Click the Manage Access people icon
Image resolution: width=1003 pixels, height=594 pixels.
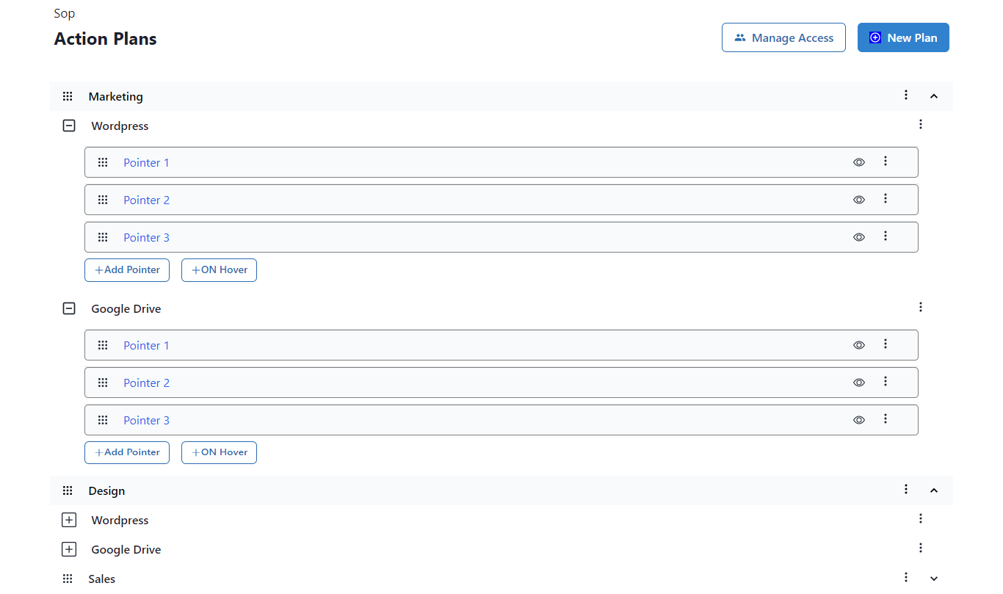point(739,37)
